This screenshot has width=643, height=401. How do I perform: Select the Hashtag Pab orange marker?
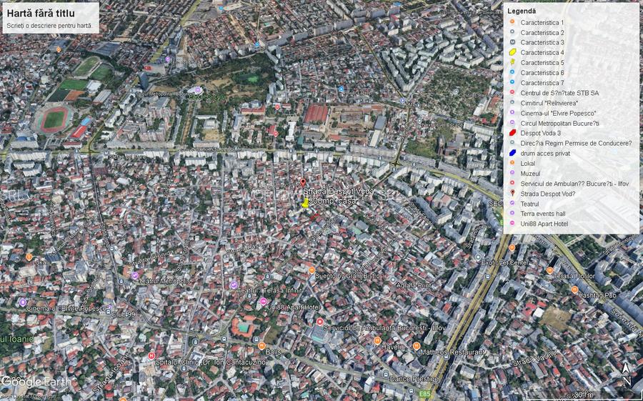tap(575, 289)
